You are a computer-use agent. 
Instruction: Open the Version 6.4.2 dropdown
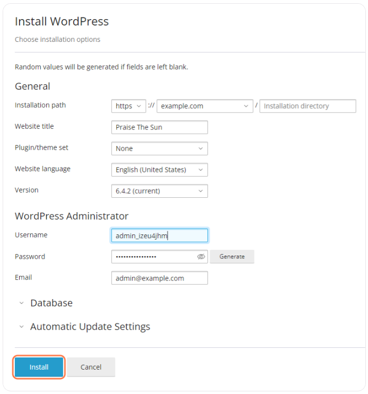click(x=160, y=191)
